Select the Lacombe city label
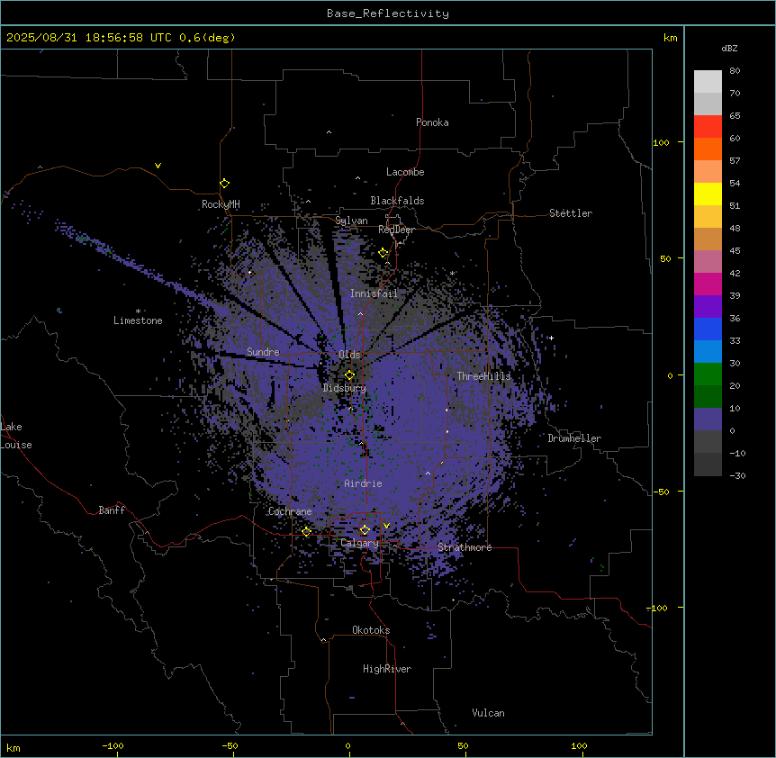776x758 pixels. pos(405,172)
